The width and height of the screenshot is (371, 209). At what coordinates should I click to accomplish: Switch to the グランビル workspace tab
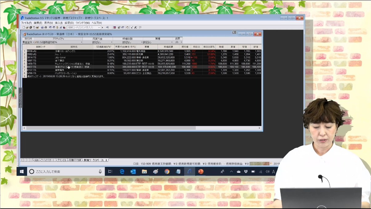click(x=62, y=160)
